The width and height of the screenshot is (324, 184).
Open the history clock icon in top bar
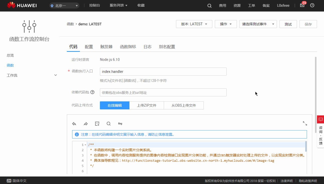(312, 5)
